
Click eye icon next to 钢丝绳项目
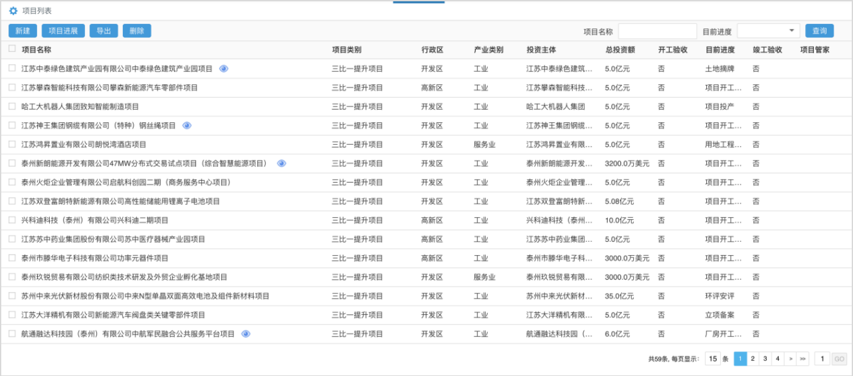tap(186, 125)
